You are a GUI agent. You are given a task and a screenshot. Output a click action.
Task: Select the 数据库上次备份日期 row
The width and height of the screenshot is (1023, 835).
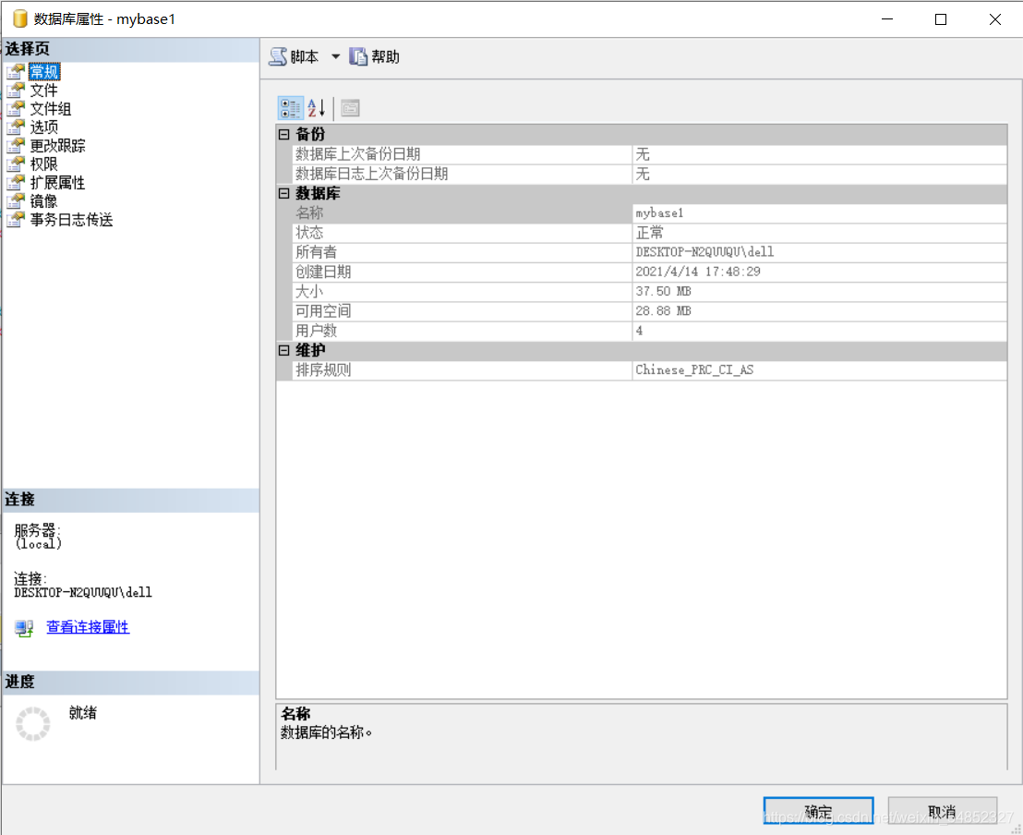click(650, 154)
